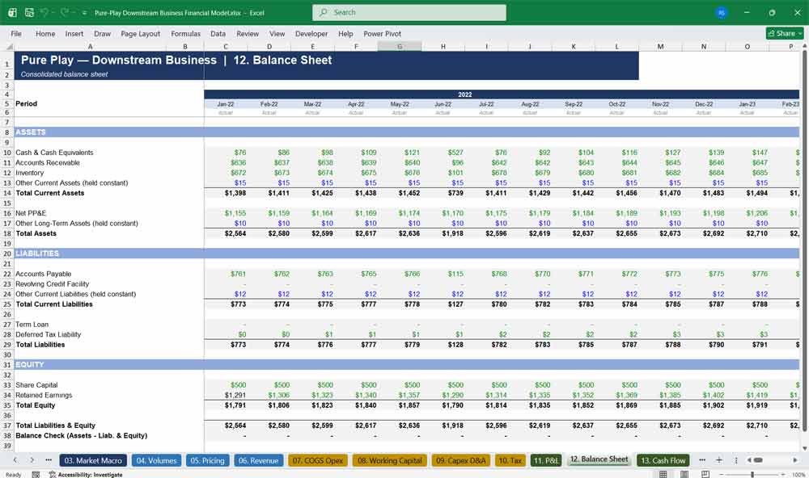This screenshot has width=809, height=478.
Task: Open the Draw ribbon tab
Action: pyautogui.click(x=102, y=33)
